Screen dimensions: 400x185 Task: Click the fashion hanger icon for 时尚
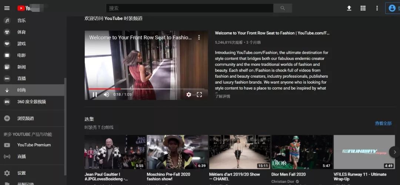click(x=7, y=90)
